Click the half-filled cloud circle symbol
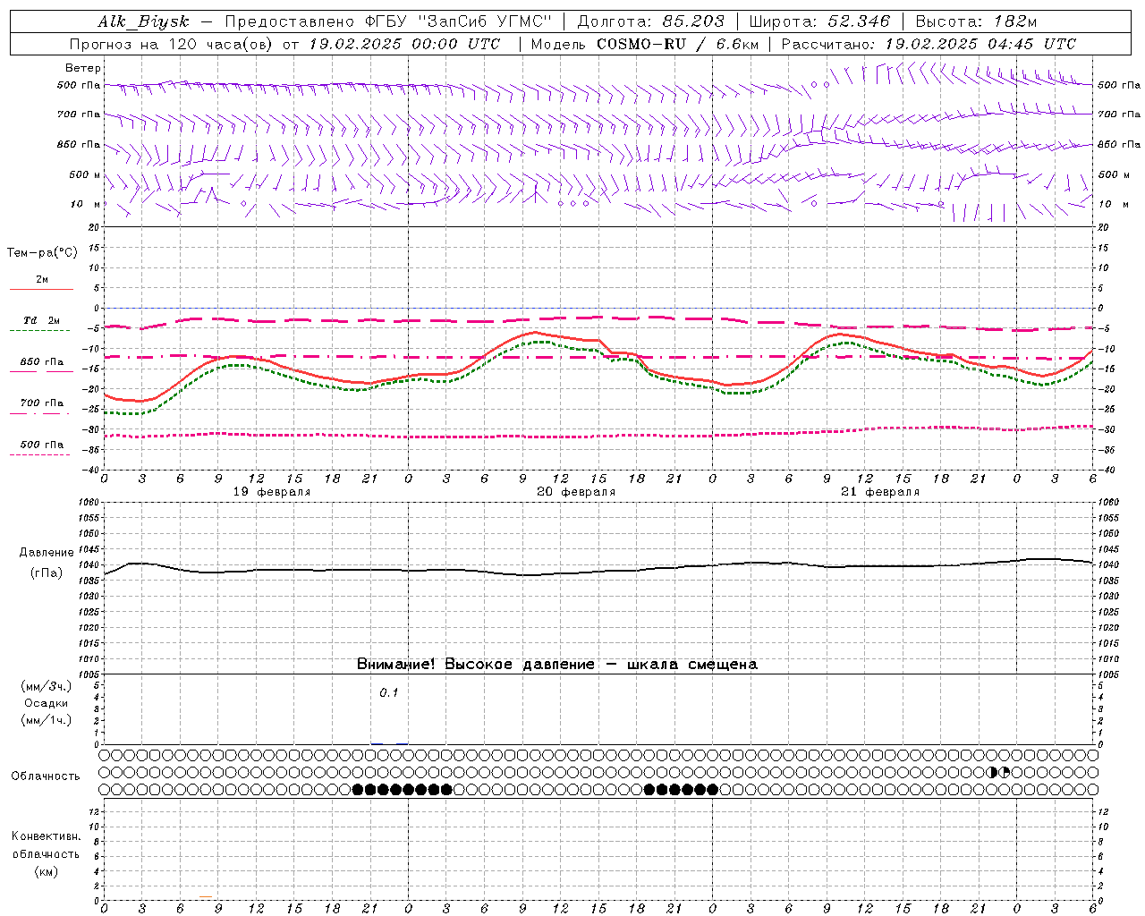Viewport: 1145px width, 916px height. (x=993, y=772)
